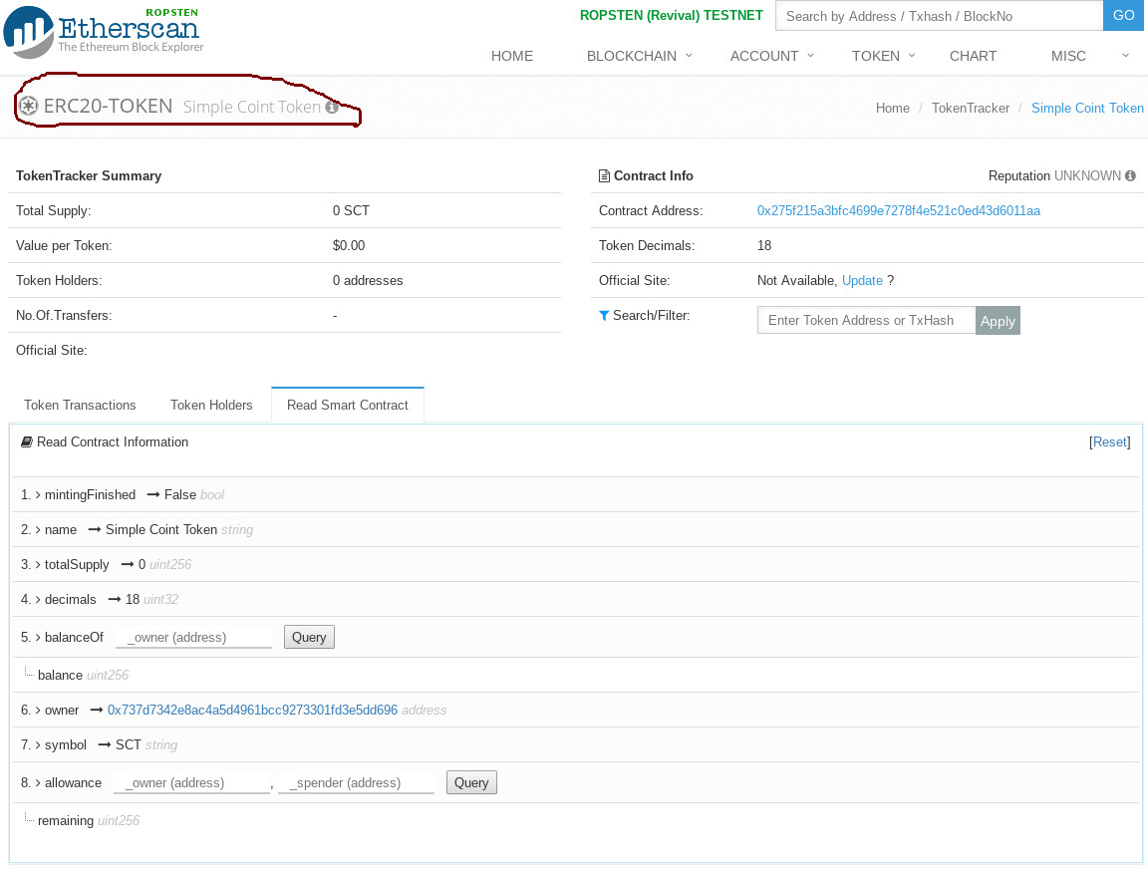Click the totalSupply function label

(x=77, y=564)
